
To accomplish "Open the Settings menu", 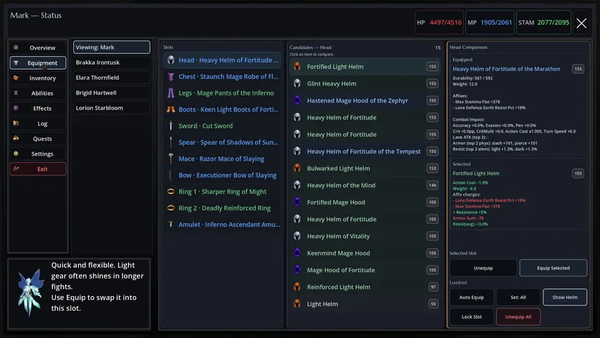I will coord(38,154).
